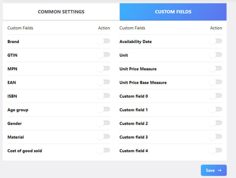Enable the Custom field 1 switch
The width and height of the screenshot is (236, 178).
(x=216, y=110)
